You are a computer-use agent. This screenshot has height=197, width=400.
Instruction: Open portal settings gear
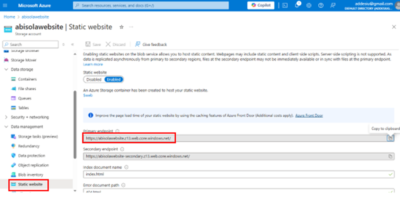pos(309,6)
